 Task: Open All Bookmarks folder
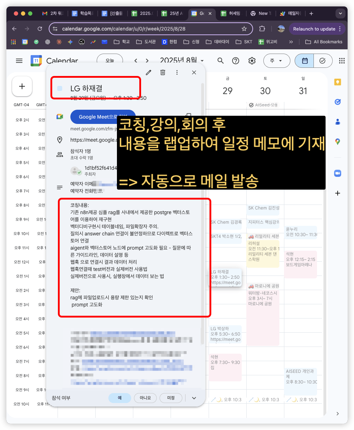[x=324, y=42]
